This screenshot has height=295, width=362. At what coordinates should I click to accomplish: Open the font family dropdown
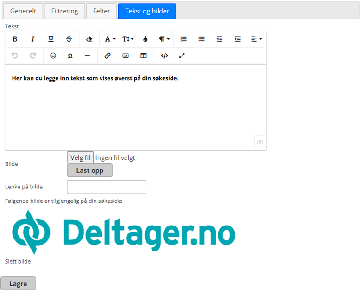pyautogui.click(x=110, y=39)
